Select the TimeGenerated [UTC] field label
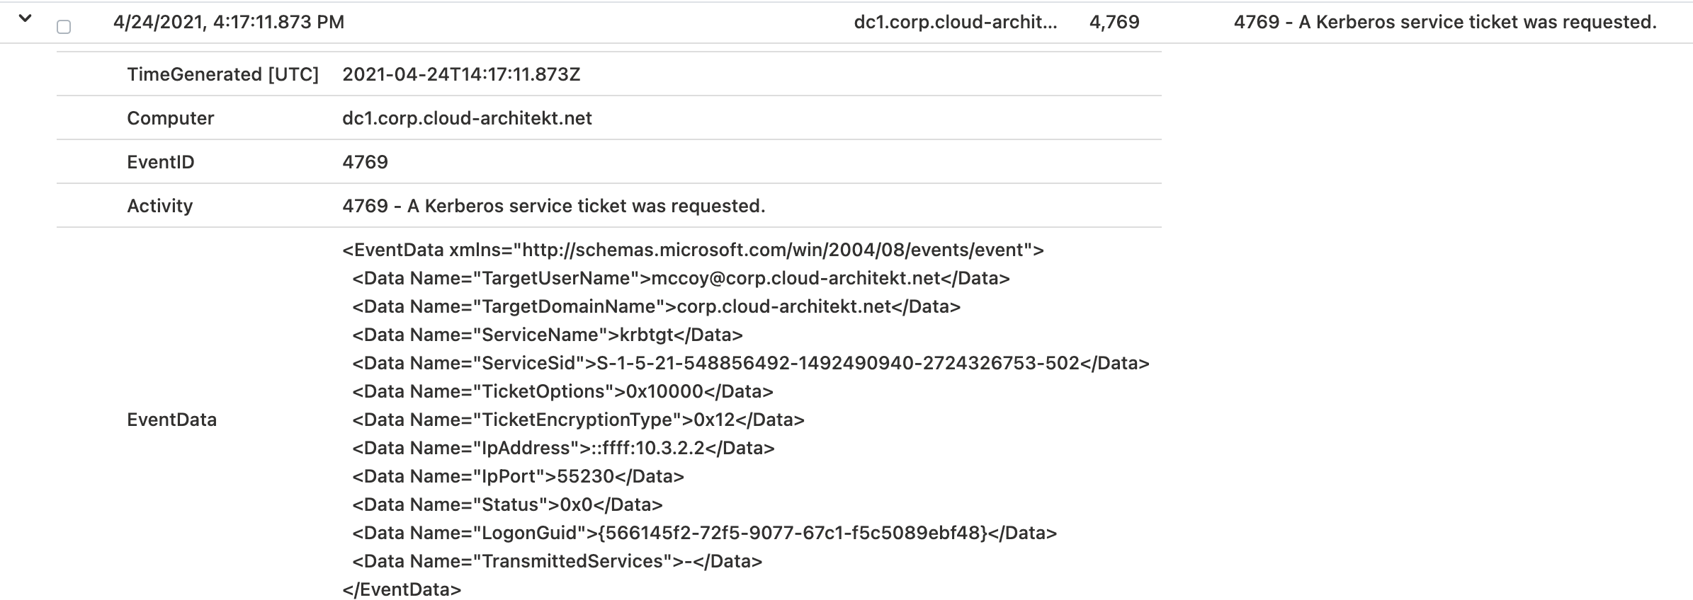 (223, 74)
